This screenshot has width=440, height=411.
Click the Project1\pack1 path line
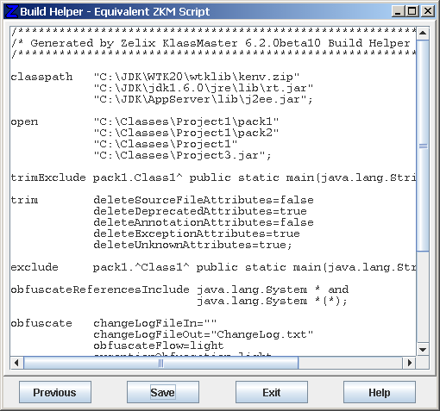(186, 121)
